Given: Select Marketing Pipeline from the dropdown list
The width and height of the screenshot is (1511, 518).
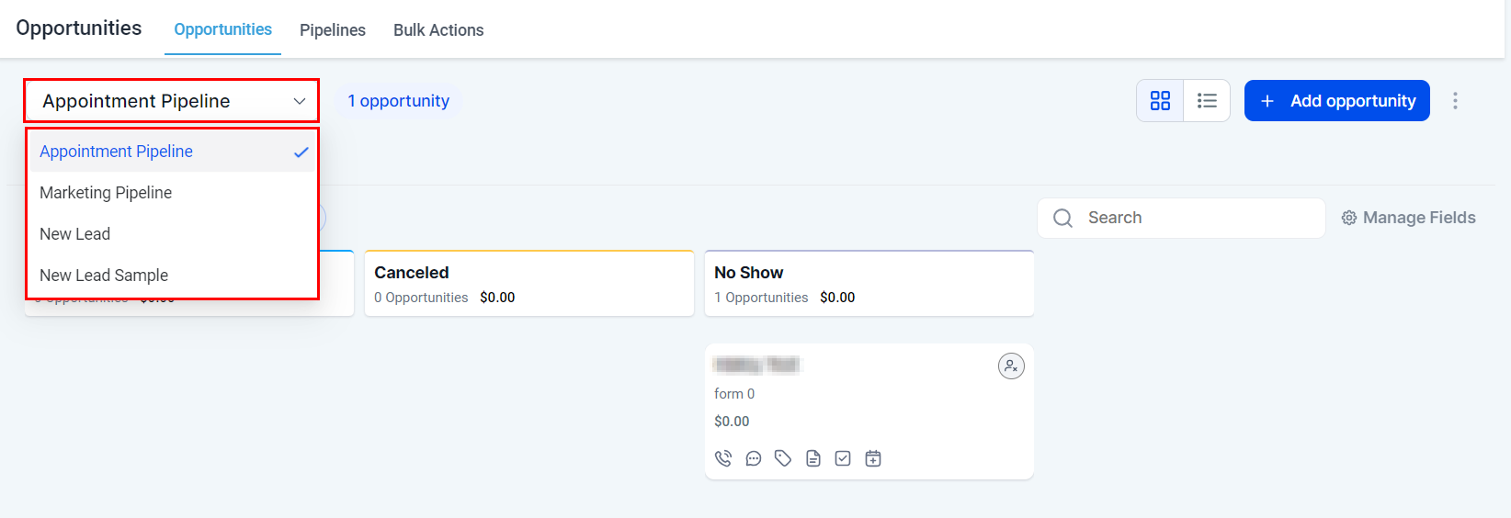Looking at the screenshot, I should 106,193.
